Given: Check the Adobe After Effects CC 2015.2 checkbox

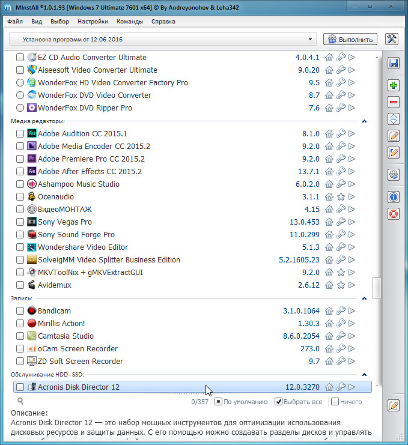Looking at the screenshot, I should click(x=20, y=171).
